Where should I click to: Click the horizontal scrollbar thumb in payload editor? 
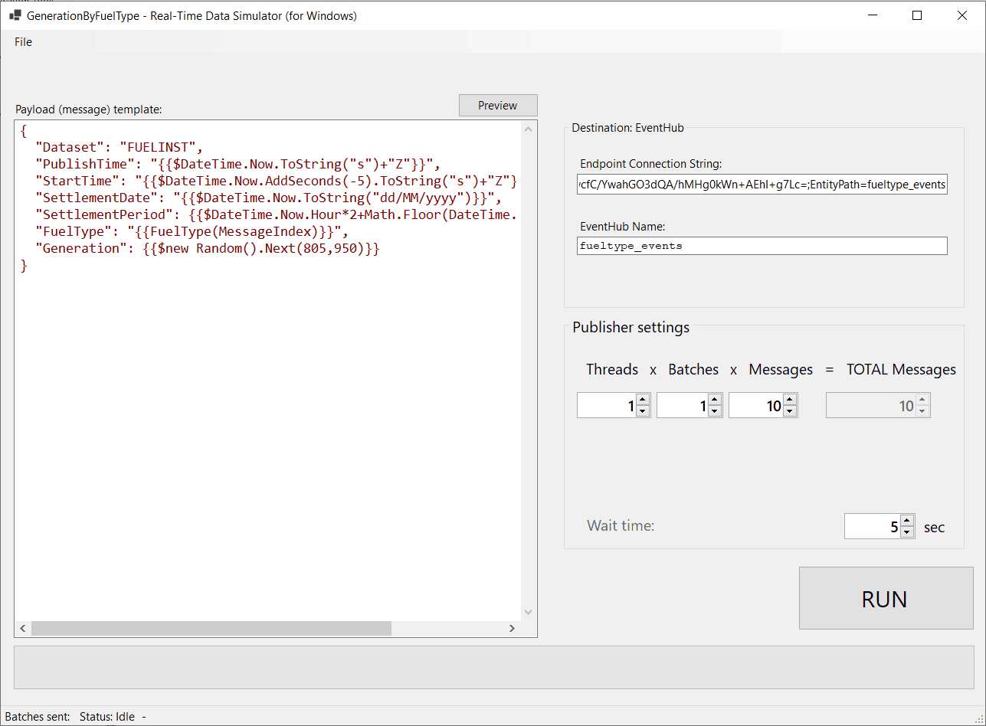(x=211, y=628)
